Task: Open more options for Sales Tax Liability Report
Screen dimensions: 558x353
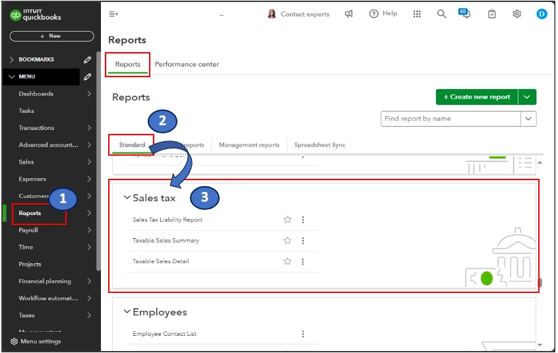Action: (x=303, y=220)
